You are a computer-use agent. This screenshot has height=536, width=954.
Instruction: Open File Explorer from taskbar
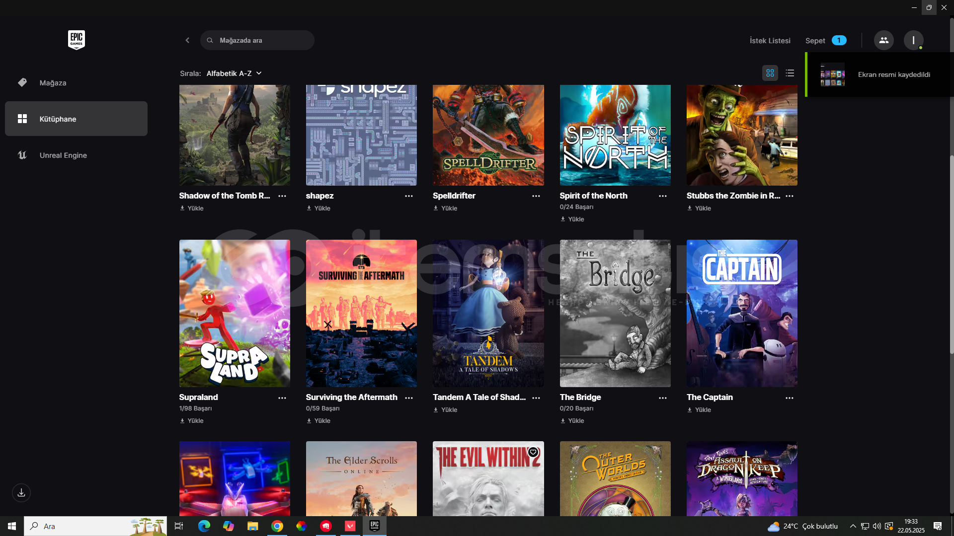[252, 526]
